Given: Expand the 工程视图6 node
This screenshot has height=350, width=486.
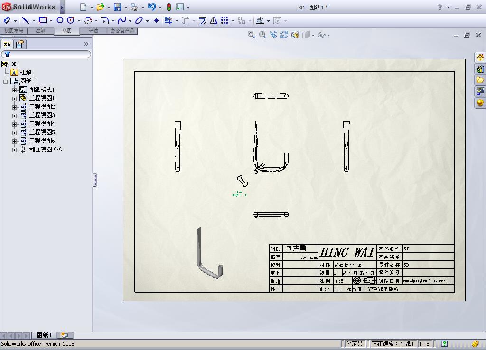Looking at the screenshot, I should (x=14, y=141).
